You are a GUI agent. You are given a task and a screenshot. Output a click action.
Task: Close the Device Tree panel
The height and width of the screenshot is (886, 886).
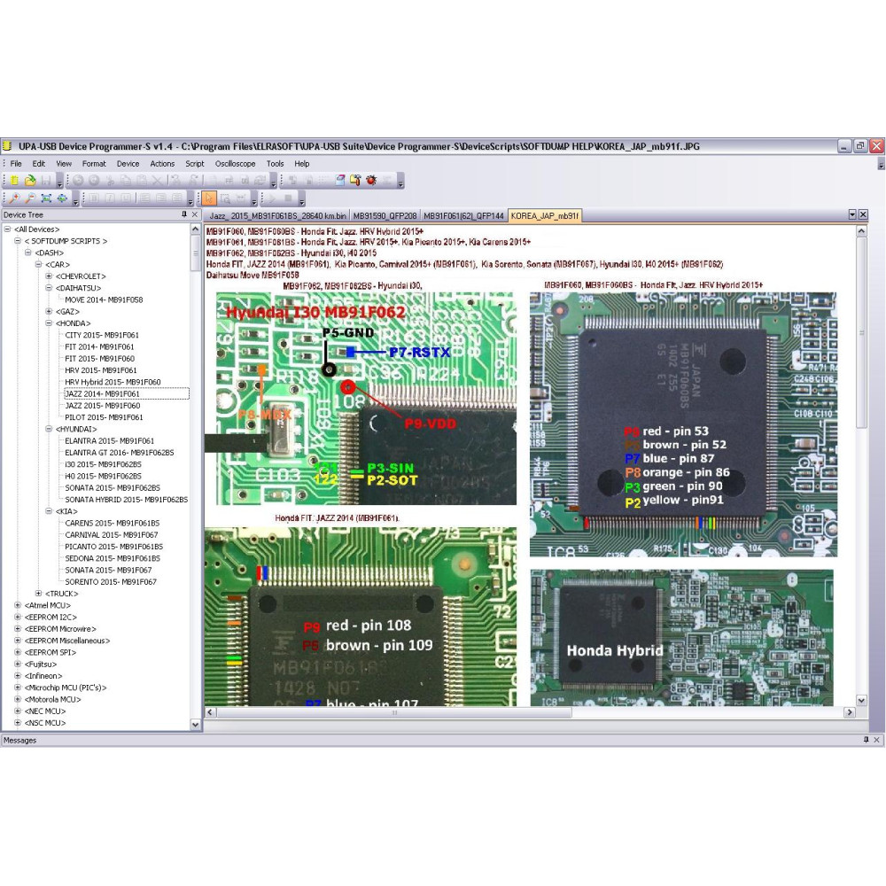(195, 214)
